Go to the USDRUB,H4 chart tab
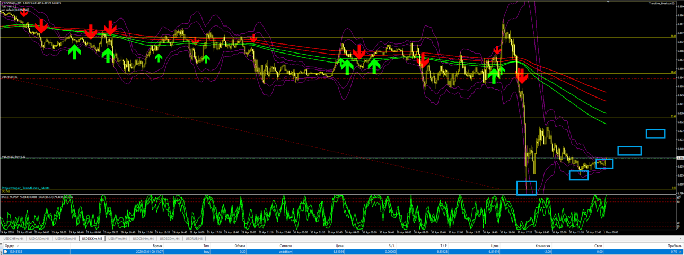The height and width of the screenshot is (255, 684). (194, 239)
